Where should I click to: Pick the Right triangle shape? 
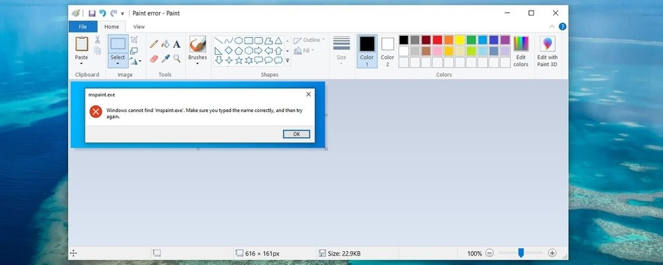219,50
